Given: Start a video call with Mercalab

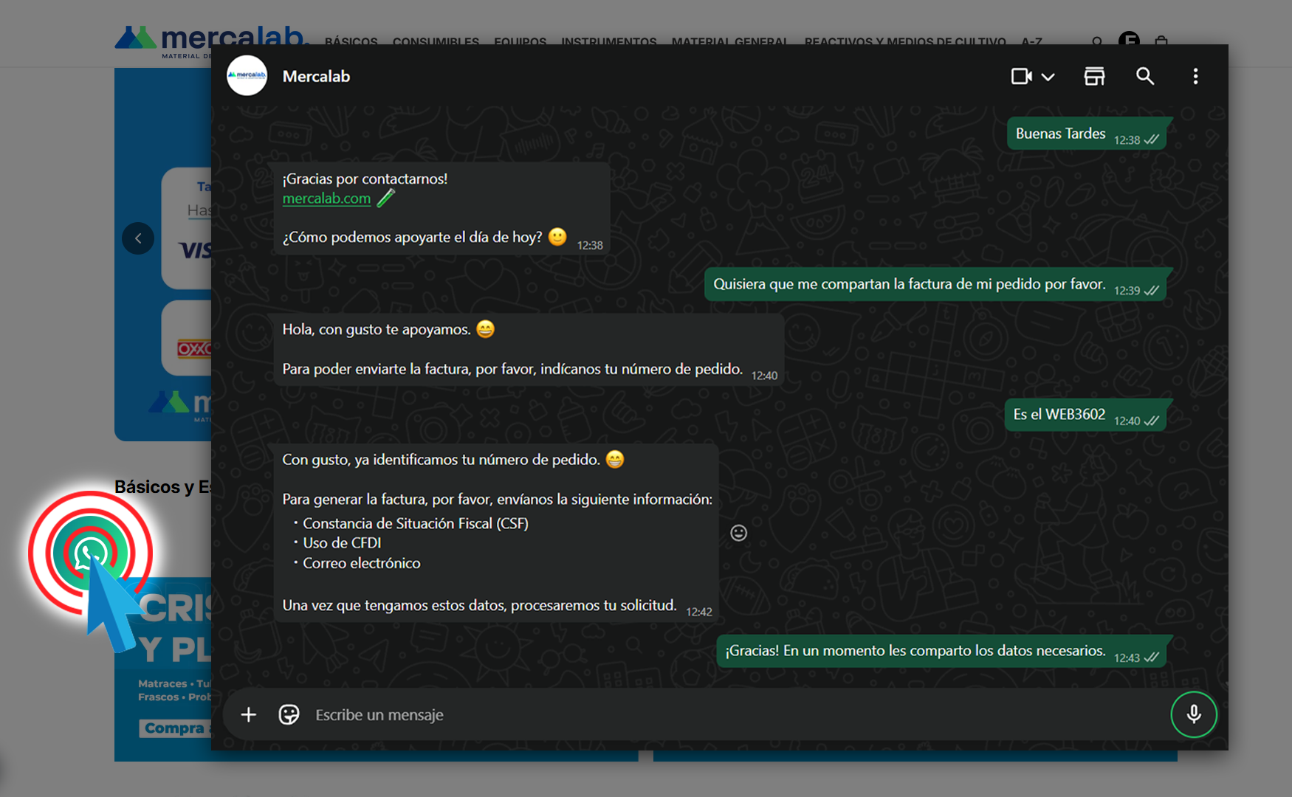Looking at the screenshot, I should (x=1021, y=76).
